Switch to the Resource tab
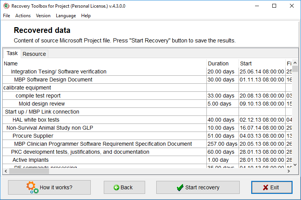This screenshot has height=200, width=301. point(34,54)
